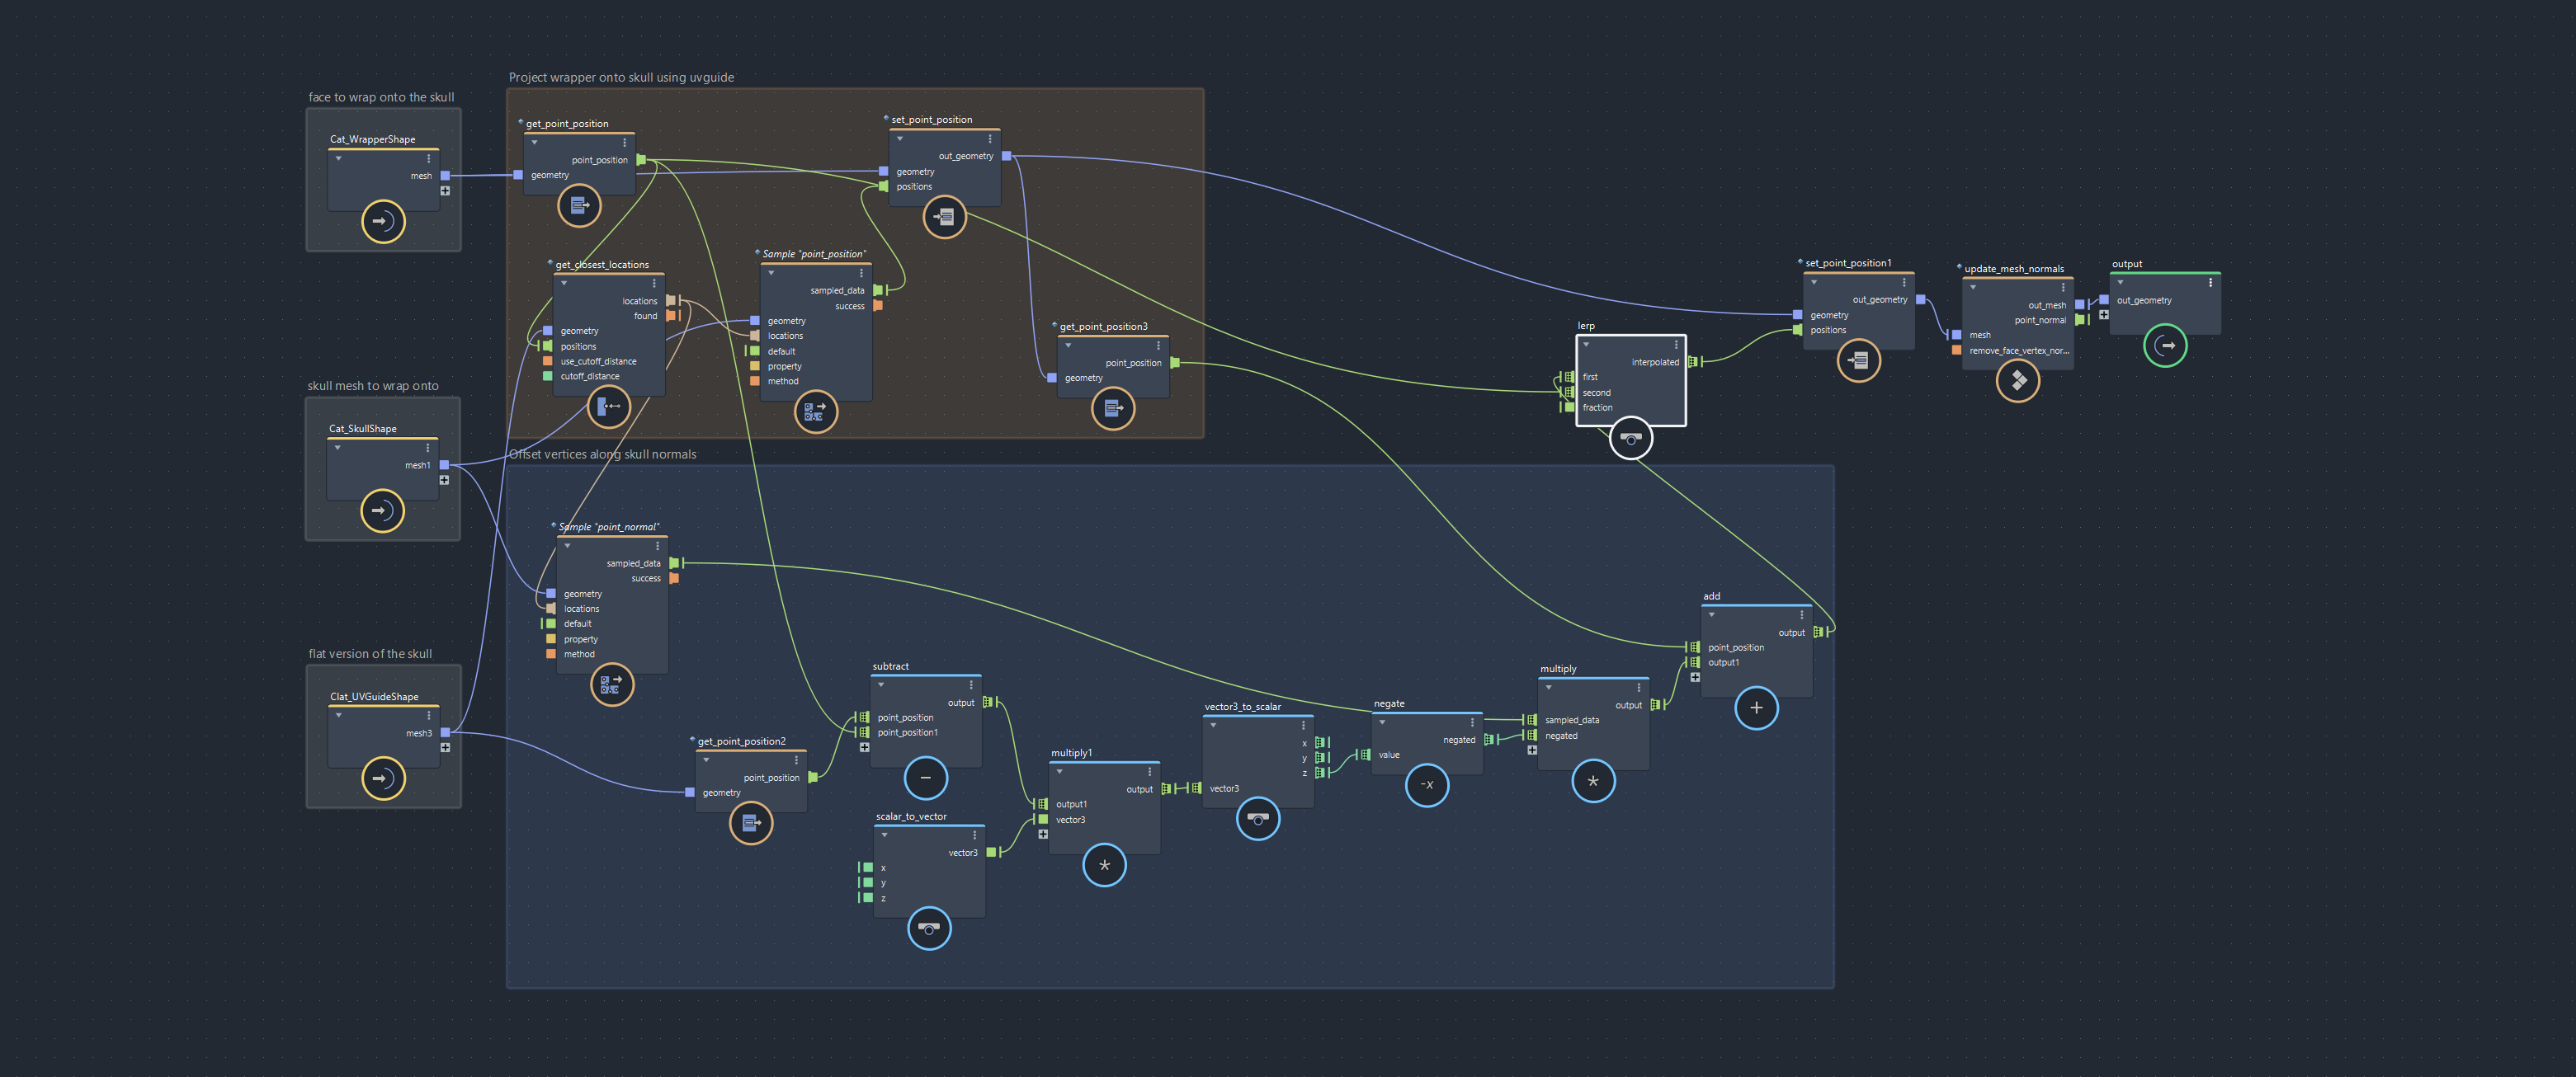Screen dimensions: 2576x1077
Task: Click the scalar_to_vector node's round icon
Action: point(929,928)
